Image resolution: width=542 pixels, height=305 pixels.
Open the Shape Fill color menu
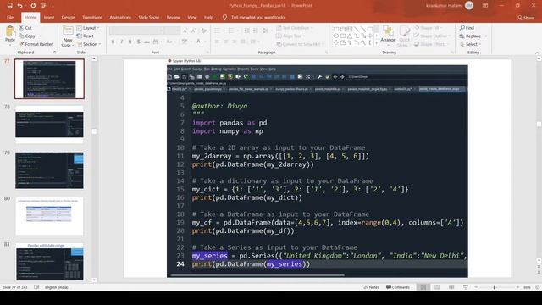[429, 28]
